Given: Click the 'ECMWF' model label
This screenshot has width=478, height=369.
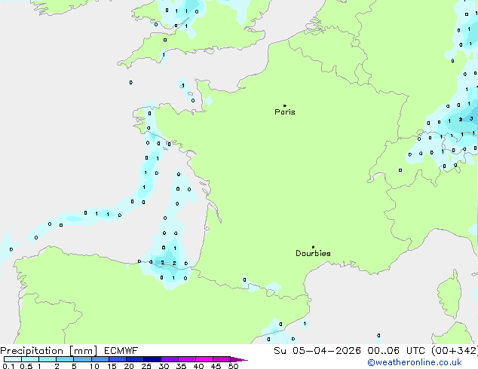Looking at the screenshot, I should coord(121,351).
